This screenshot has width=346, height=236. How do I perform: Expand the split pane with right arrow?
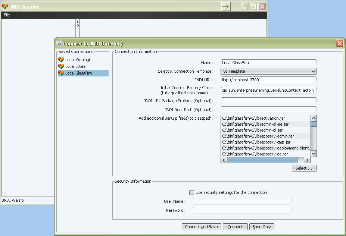click(x=78, y=26)
